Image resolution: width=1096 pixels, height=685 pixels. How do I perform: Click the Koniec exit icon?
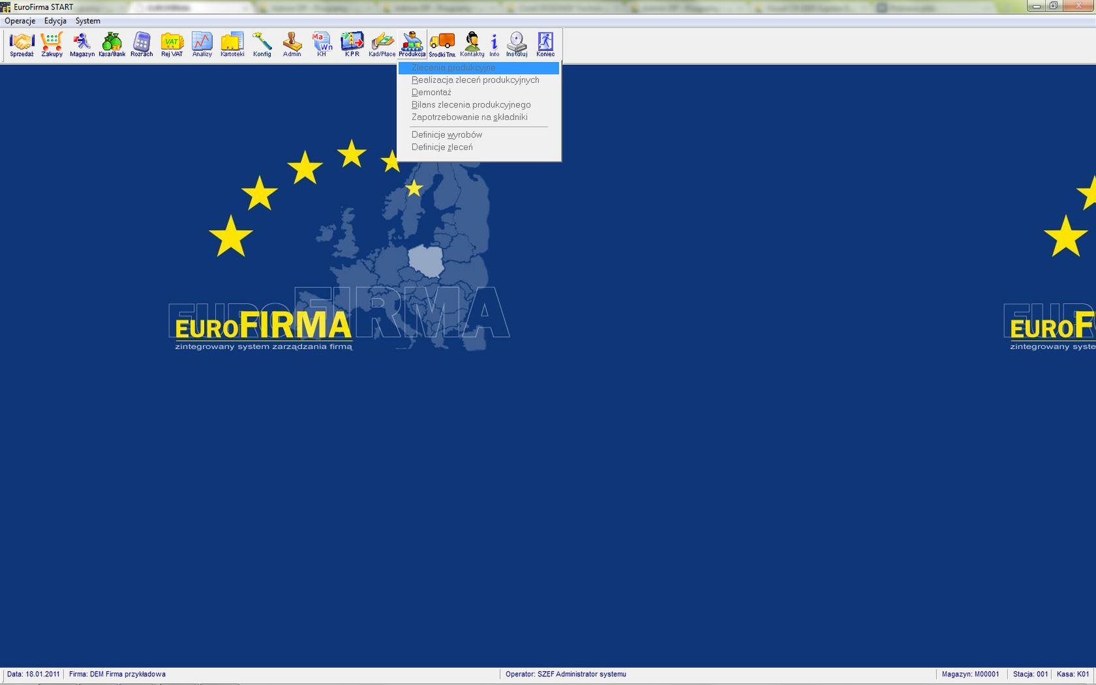(x=545, y=44)
